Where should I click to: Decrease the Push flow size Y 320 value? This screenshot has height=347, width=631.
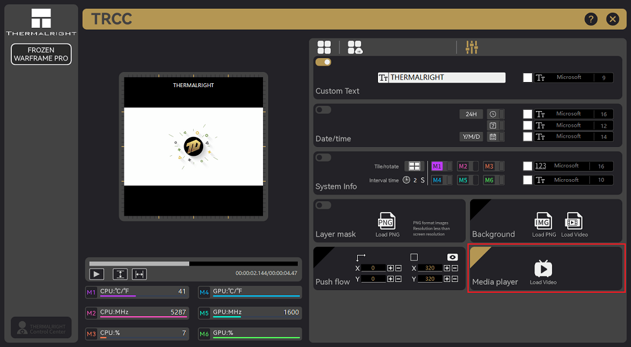click(455, 279)
